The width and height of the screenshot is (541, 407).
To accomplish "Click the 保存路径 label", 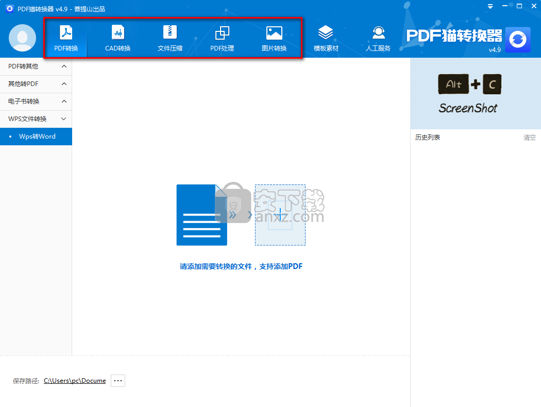I will tap(26, 381).
